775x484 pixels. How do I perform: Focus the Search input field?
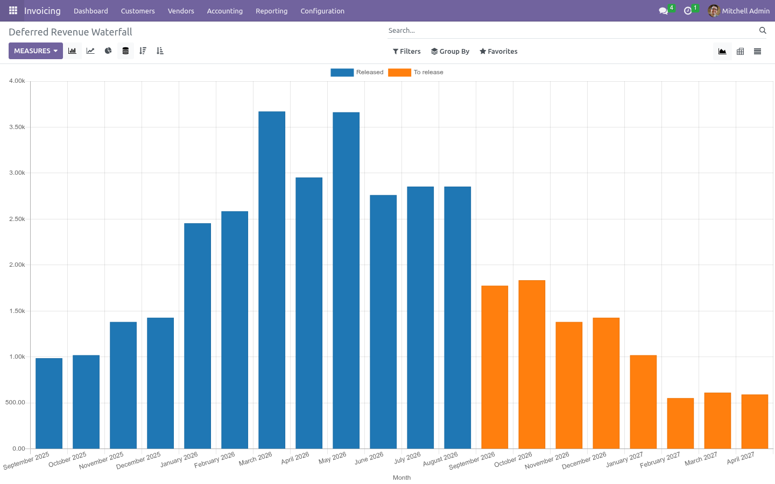pos(572,31)
